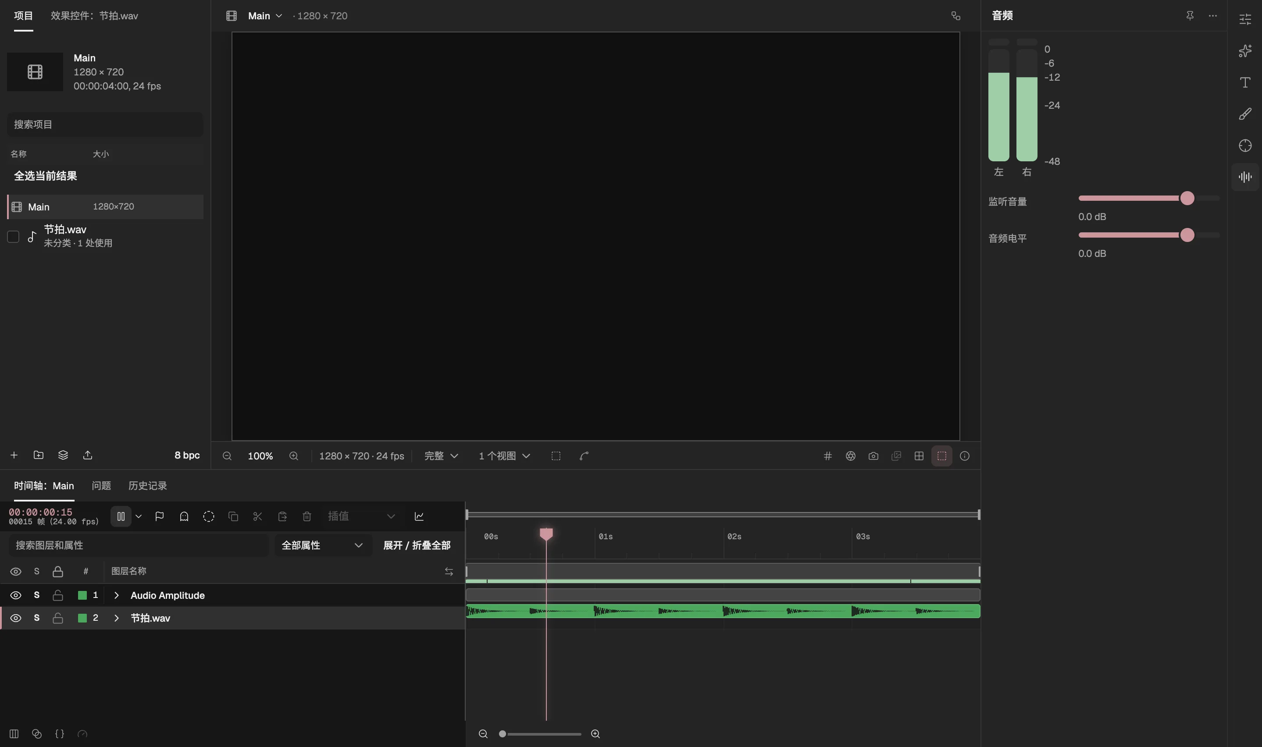
Task: Check the 节拍.wav checkbox in project list
Action: [13, 237]
